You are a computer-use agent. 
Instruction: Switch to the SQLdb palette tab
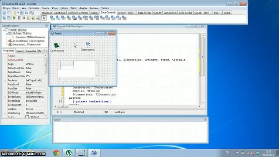tap(198, 13)
